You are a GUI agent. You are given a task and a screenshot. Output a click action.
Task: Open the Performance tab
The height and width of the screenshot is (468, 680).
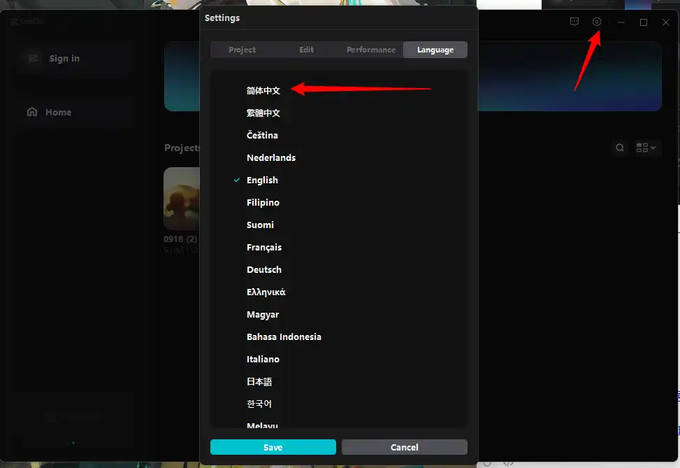[x=371, y=50]
